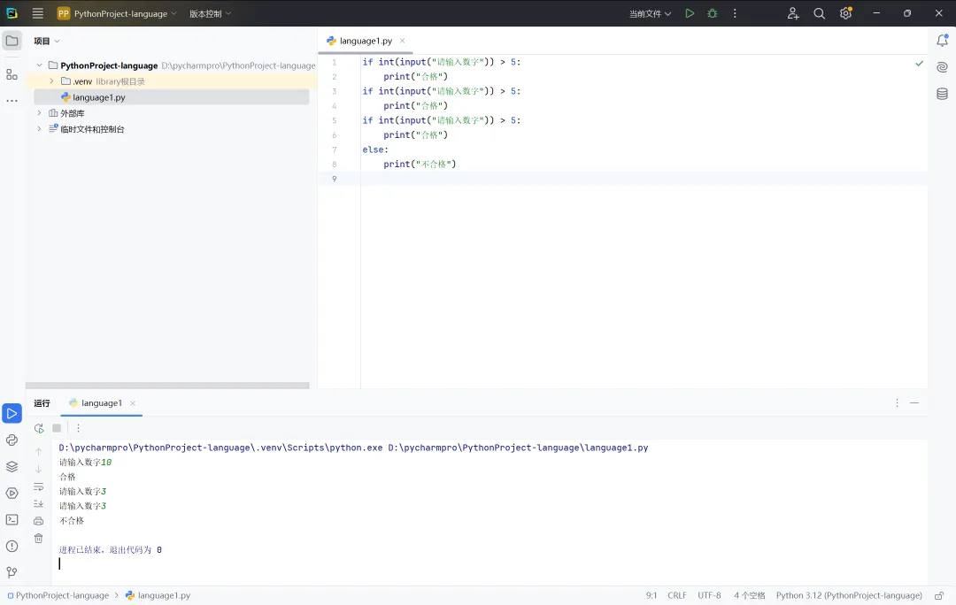Image resolution: width=956 pixels, height=605 pixels.
Task: Click green checkmark inspection widget
Action: point(919,64)
